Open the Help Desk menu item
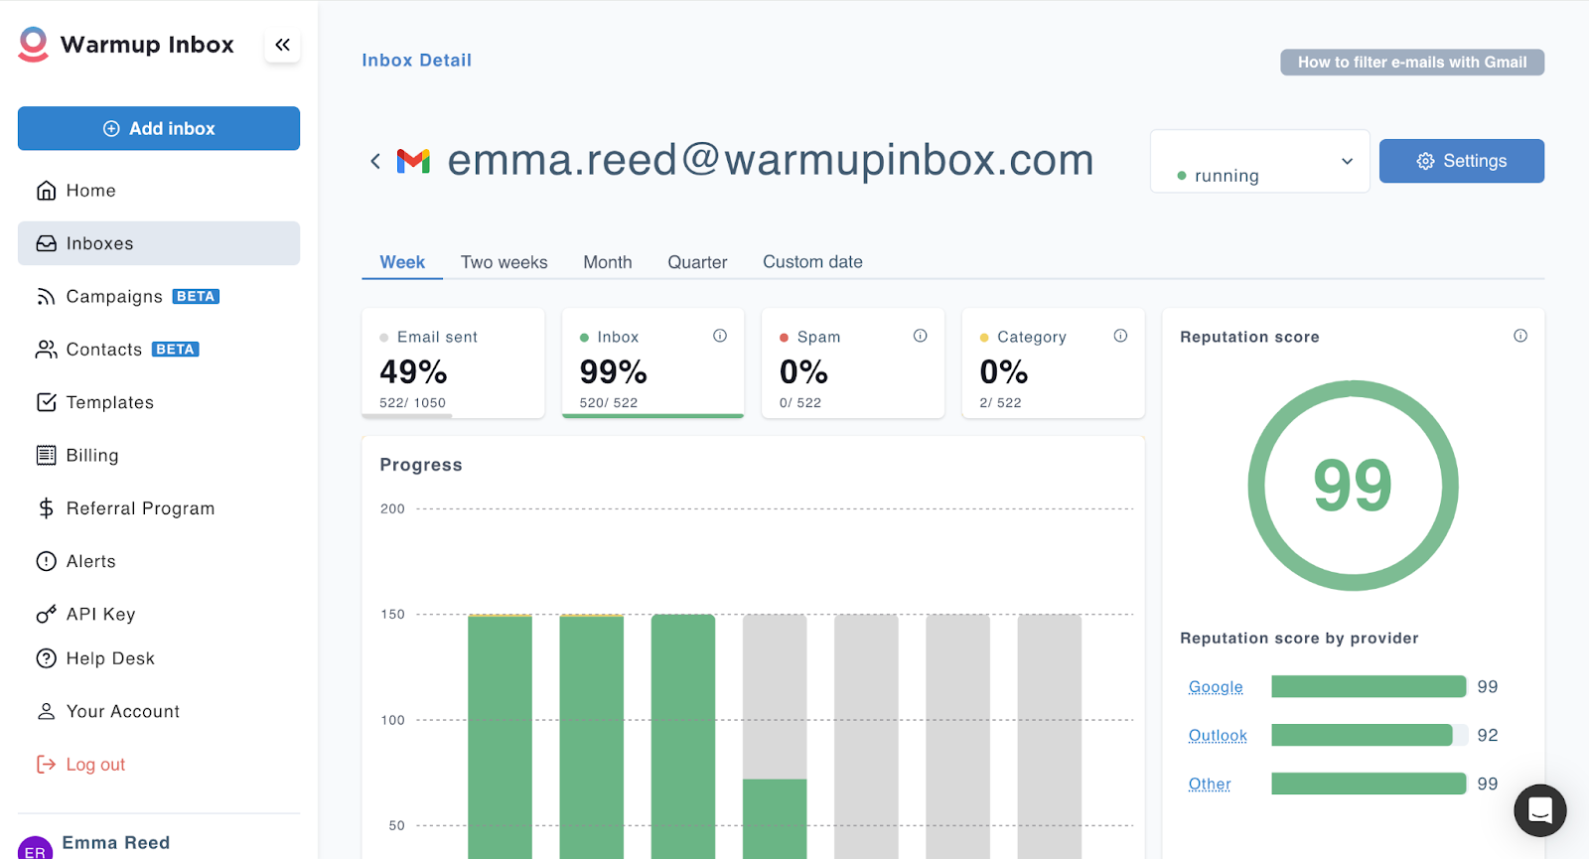Screen dimensions: 1589x859 point(159,658)
